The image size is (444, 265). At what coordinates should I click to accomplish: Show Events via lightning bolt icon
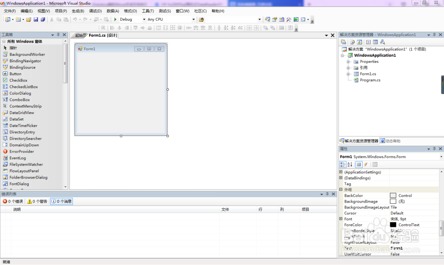(366, 164)
